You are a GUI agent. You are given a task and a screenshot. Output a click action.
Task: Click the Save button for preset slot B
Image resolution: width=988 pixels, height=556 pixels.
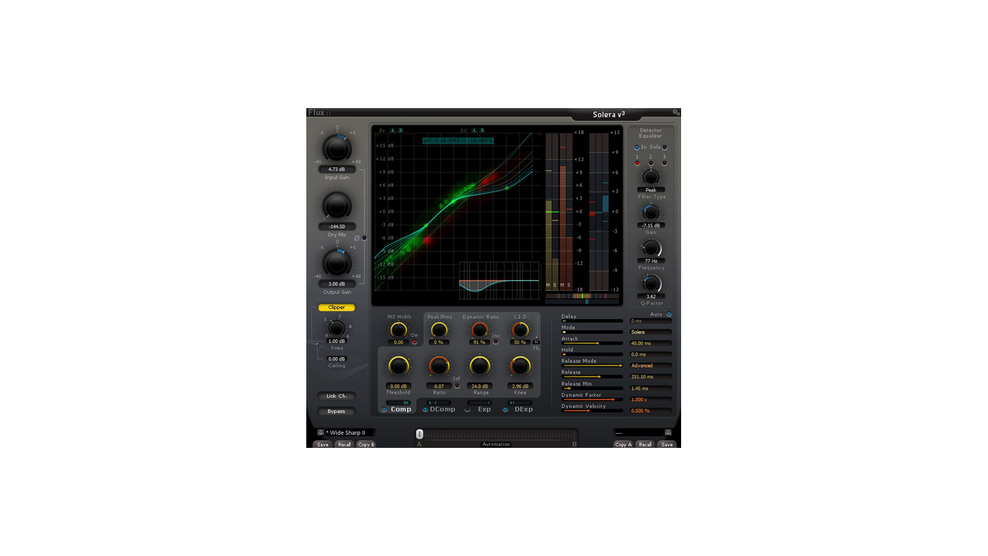(667, 444)
